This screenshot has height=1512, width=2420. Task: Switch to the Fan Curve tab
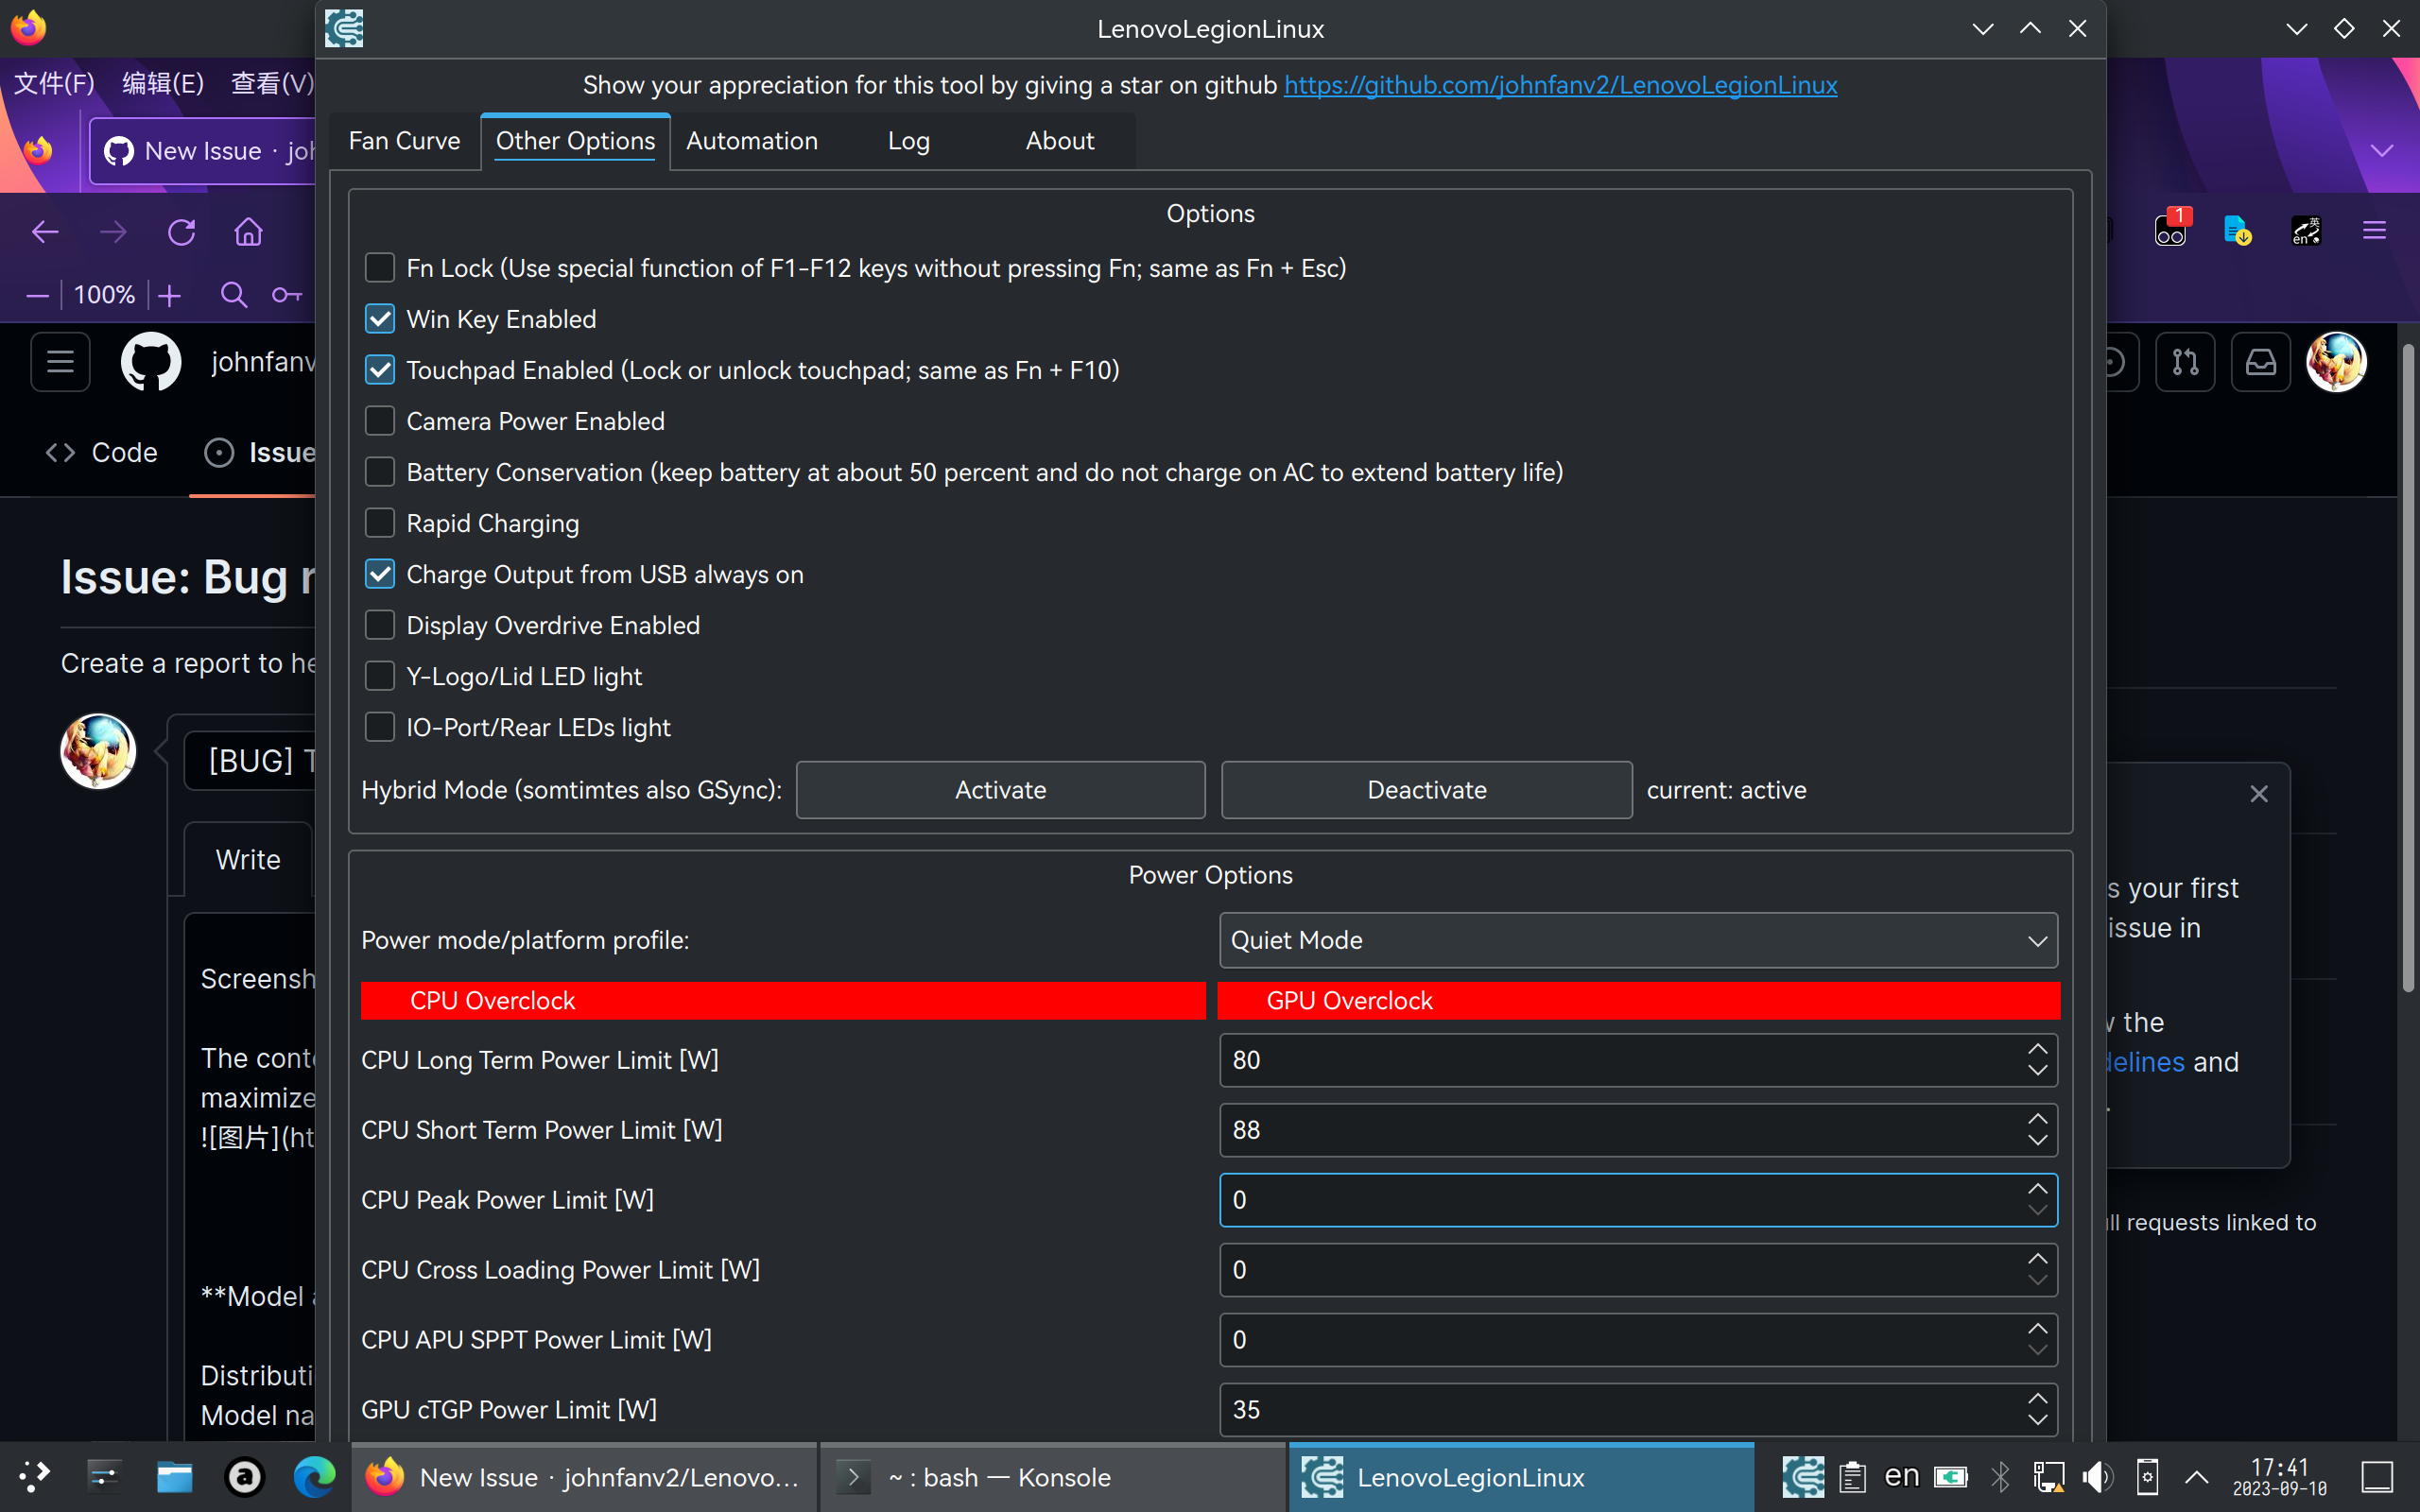[x=404, y=141]
